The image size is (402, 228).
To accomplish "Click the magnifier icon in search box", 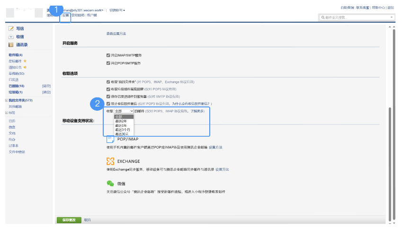I will [323, 18].
